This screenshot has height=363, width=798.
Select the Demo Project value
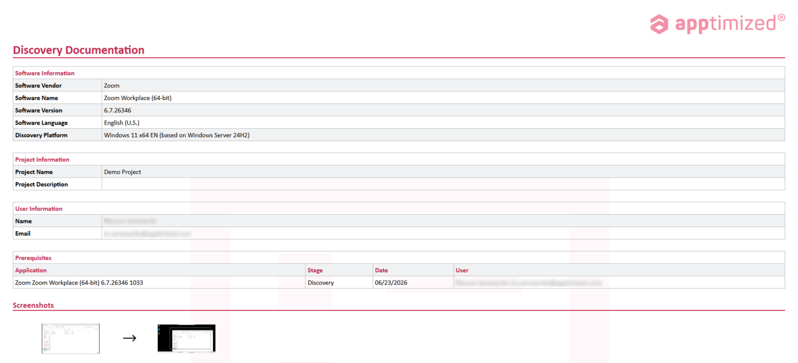click(x=123, y=172)
